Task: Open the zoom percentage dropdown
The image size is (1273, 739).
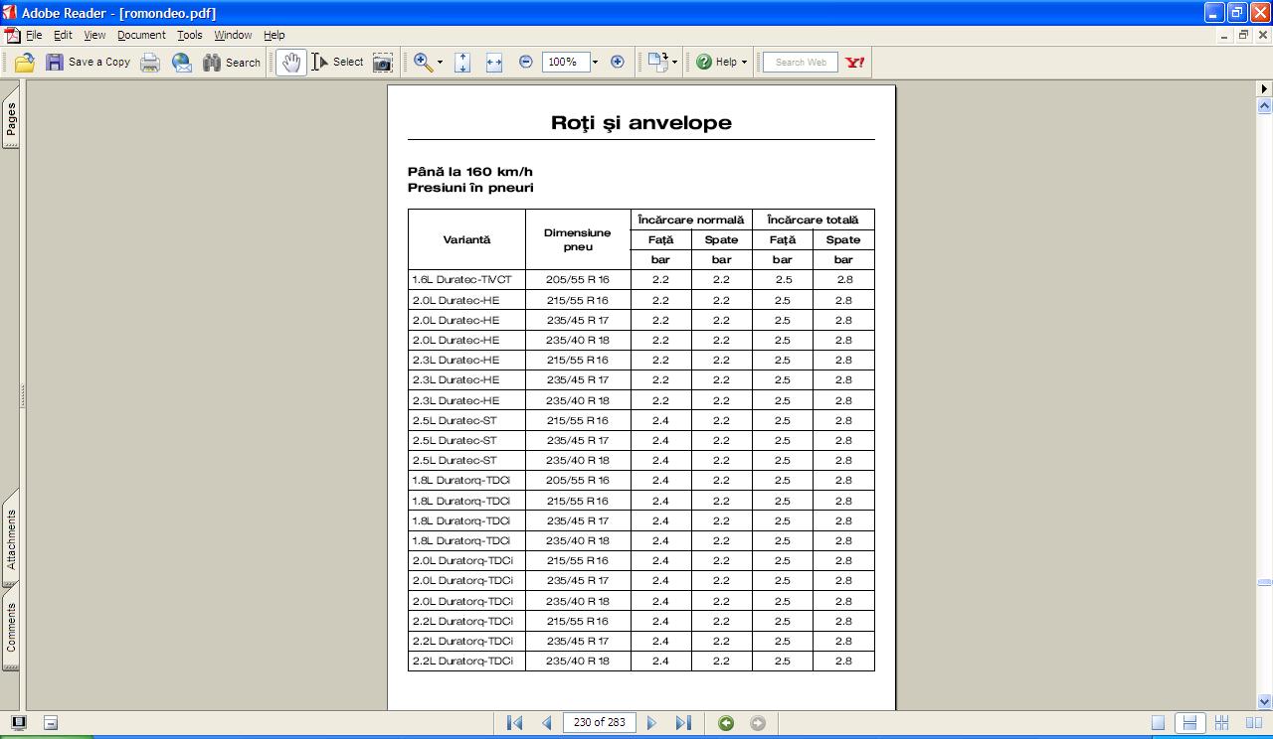Action: [595, 63]
